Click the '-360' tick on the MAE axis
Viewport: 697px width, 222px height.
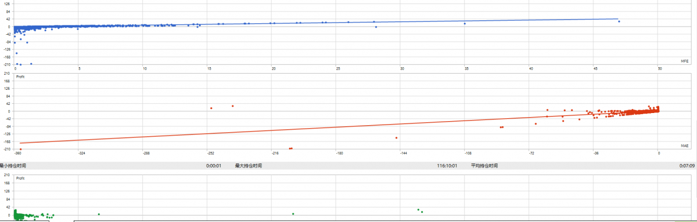pos(18,153)
